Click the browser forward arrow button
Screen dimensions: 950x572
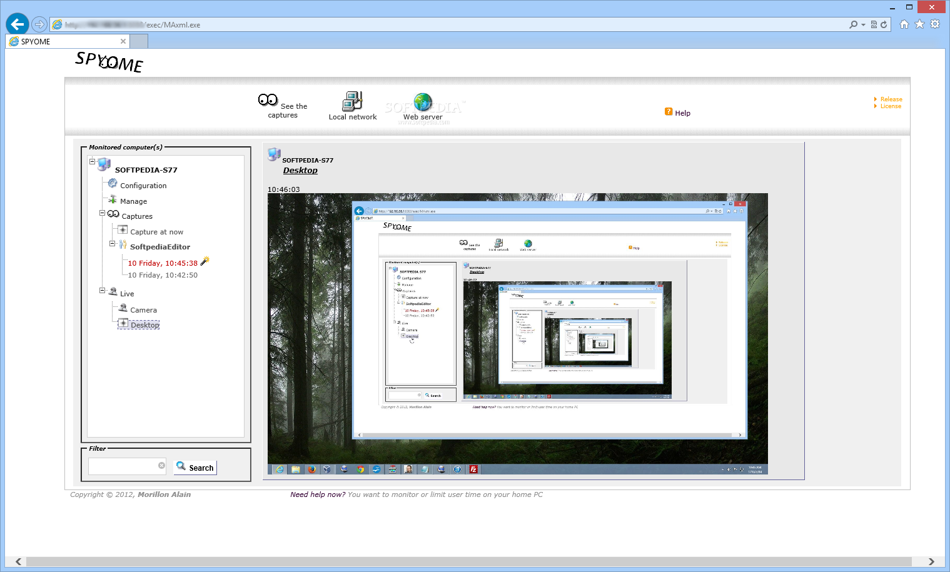click(39, 24)
